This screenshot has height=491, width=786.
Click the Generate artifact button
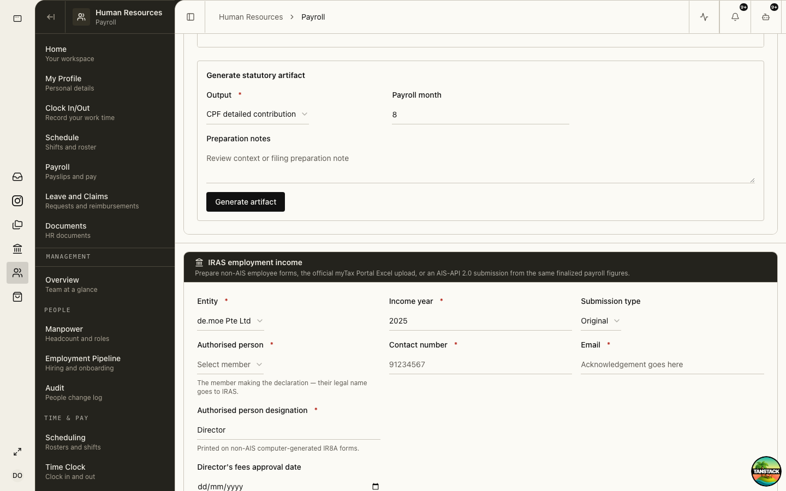pyautogui.click(x=246, y=202)
